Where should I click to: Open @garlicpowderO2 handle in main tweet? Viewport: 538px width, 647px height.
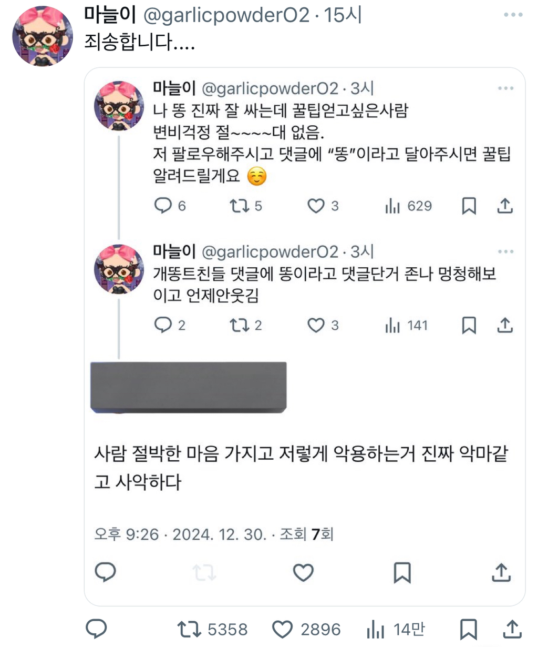(x=226, y=16)
